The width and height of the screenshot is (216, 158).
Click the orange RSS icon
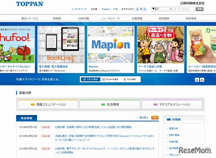coord(155,117)
